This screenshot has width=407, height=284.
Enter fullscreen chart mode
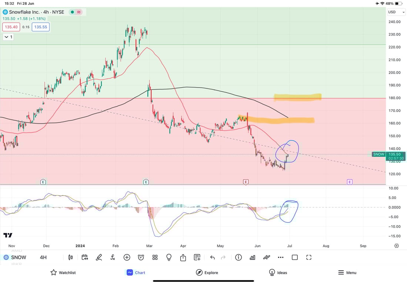tap(308, 257)
